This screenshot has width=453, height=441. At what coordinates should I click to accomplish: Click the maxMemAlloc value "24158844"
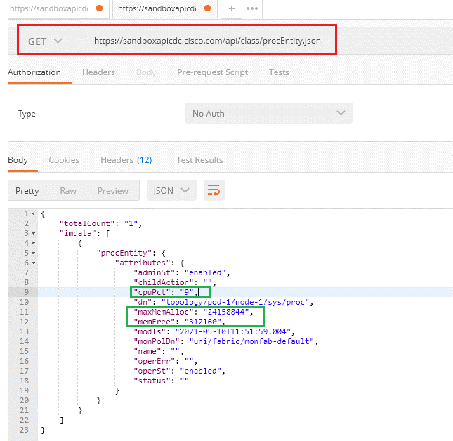pyautogui.click(x=226, y=312)
